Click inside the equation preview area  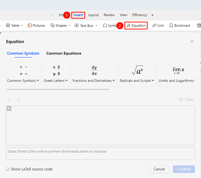100,125
